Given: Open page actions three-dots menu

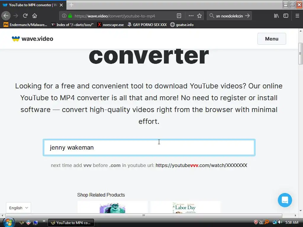Looking at the screenshot, I should (x=191, y=16).
